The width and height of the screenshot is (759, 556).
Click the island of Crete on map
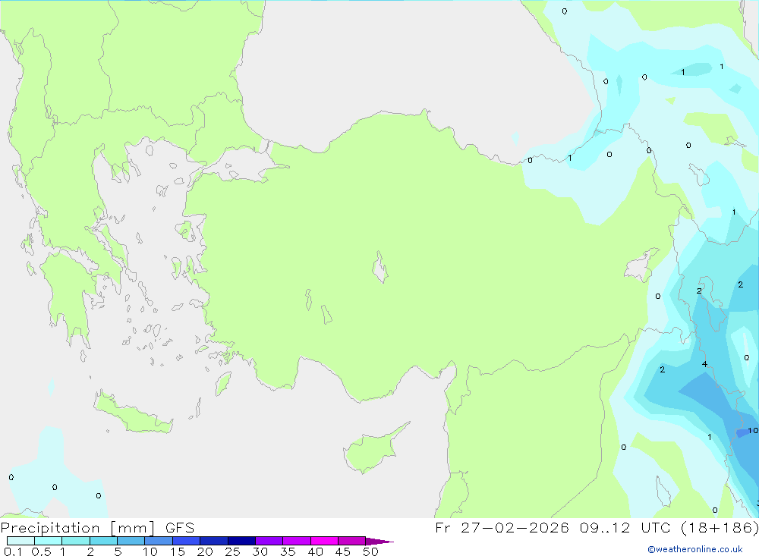tap(133, 413)
